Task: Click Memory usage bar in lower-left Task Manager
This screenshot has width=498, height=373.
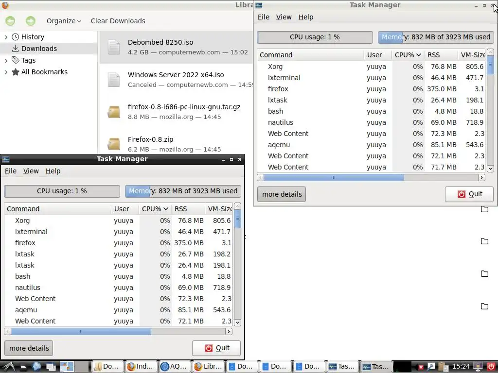Action: click(183, 191)
